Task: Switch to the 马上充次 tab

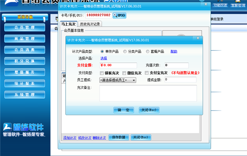Action: (69, 24)
